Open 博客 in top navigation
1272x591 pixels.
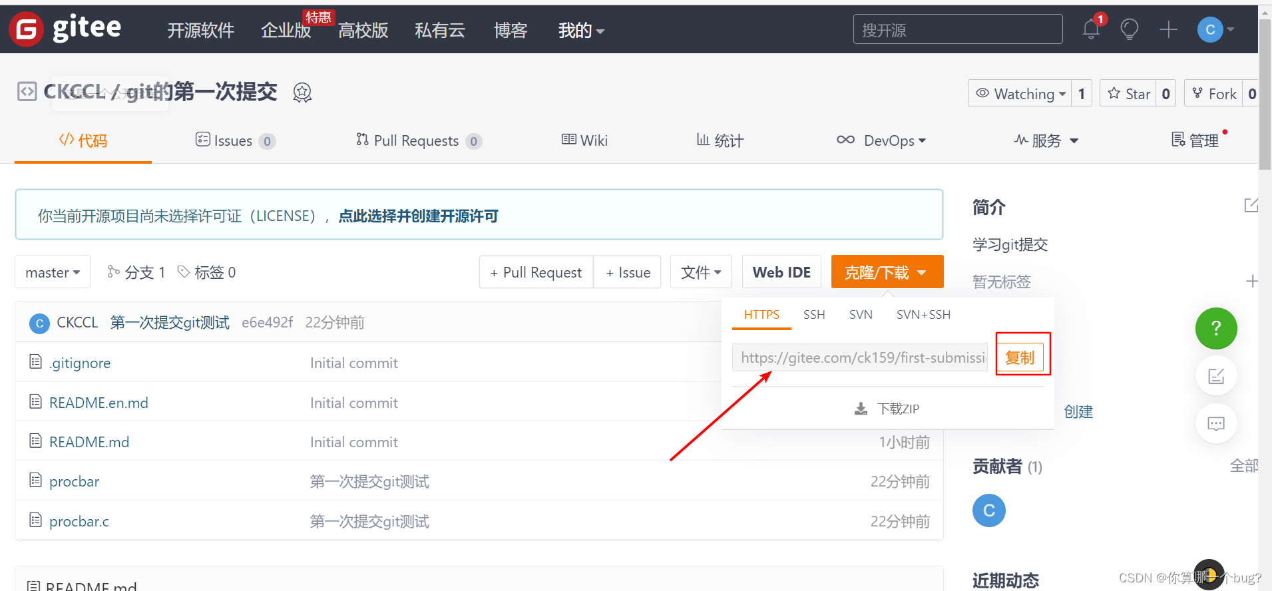pyautogui.click(x=511, y=30)
